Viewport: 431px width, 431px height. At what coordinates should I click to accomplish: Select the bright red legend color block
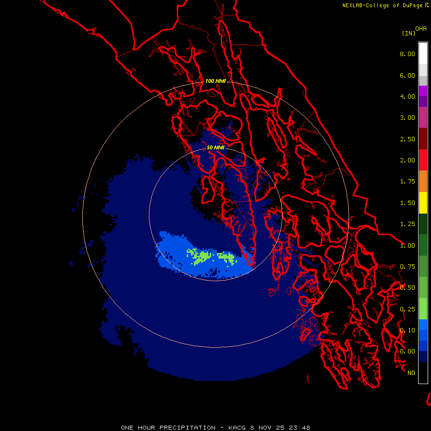click(x=423, y=160)
